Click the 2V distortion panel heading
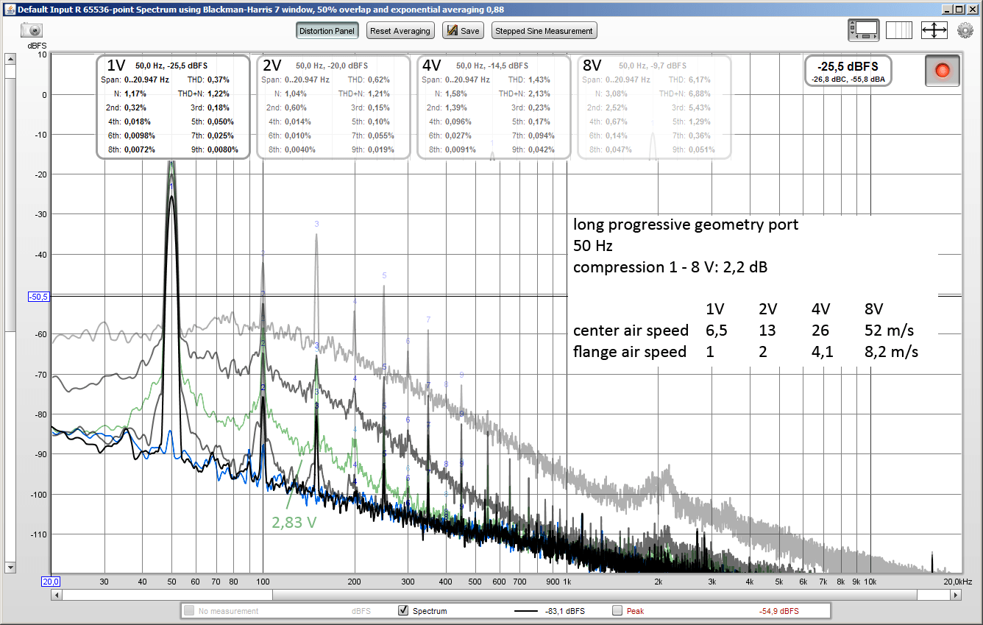This screenshot has width=983, height=625. click(x=272, y=66)
